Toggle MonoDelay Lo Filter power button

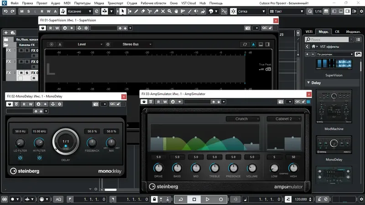[20, 158]
